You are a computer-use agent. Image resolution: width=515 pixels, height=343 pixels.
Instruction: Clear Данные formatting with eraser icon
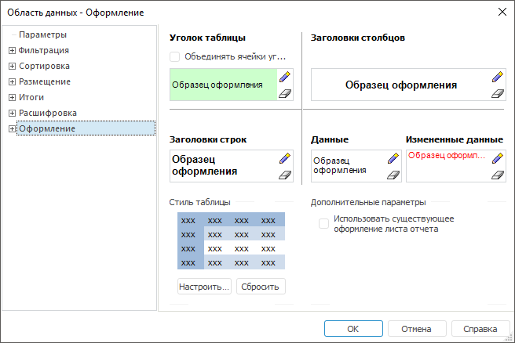393,175
